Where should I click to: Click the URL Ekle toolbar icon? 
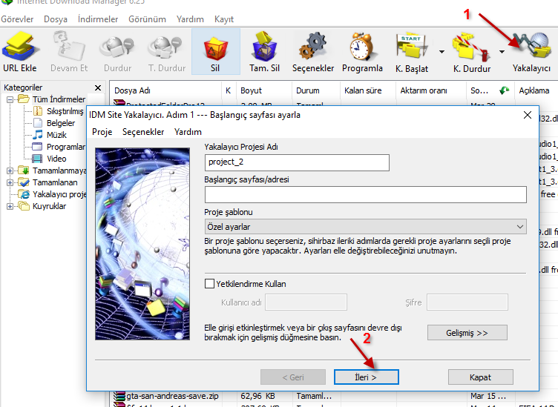tap(19, 46)
